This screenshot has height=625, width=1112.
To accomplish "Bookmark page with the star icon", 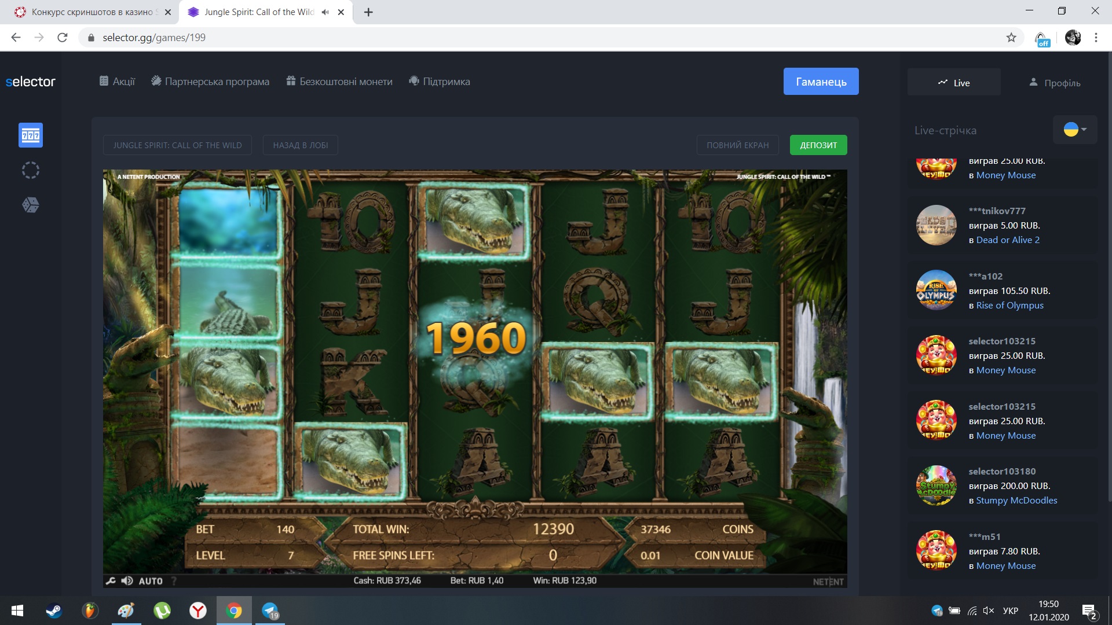I will coord(1011,38).
